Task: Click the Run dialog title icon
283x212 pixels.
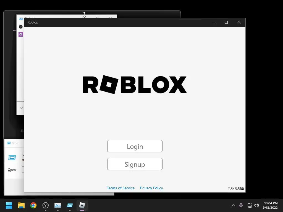Action: [9, 143]
